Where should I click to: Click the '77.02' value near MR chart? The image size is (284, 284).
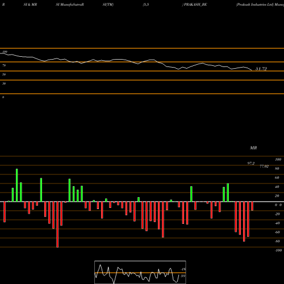pos(264,166)
